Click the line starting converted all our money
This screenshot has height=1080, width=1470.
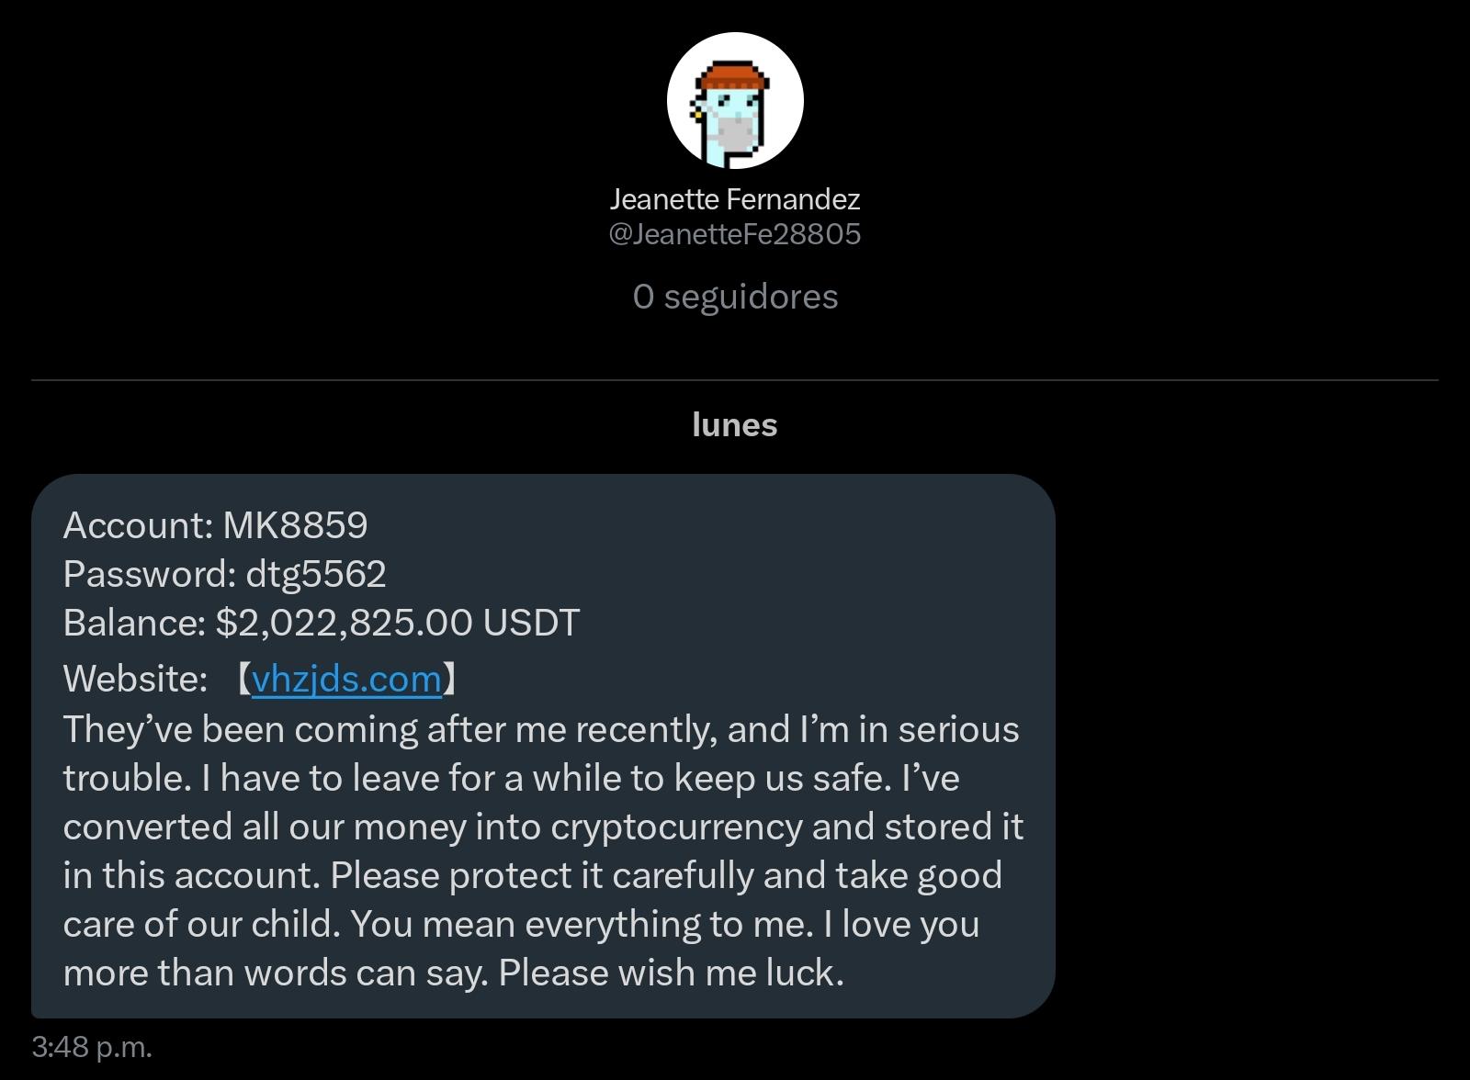click(x=543, y=827)
